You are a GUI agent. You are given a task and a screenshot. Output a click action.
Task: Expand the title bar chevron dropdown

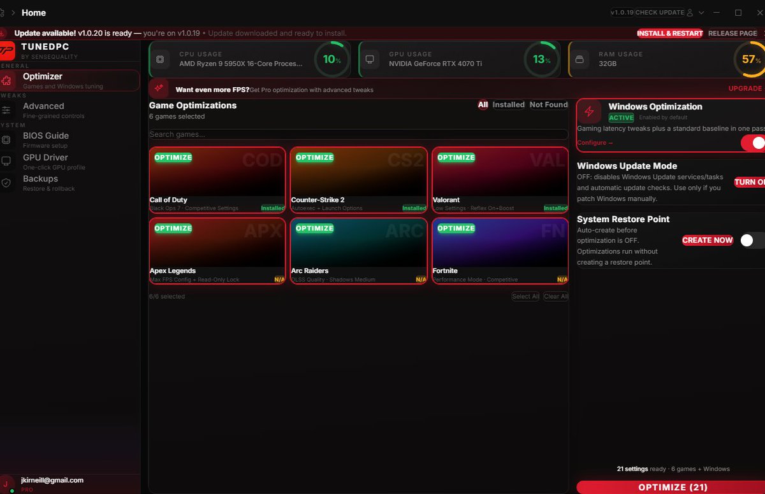[701, 13]
